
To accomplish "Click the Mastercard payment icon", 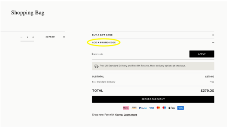I will point(158,108).
